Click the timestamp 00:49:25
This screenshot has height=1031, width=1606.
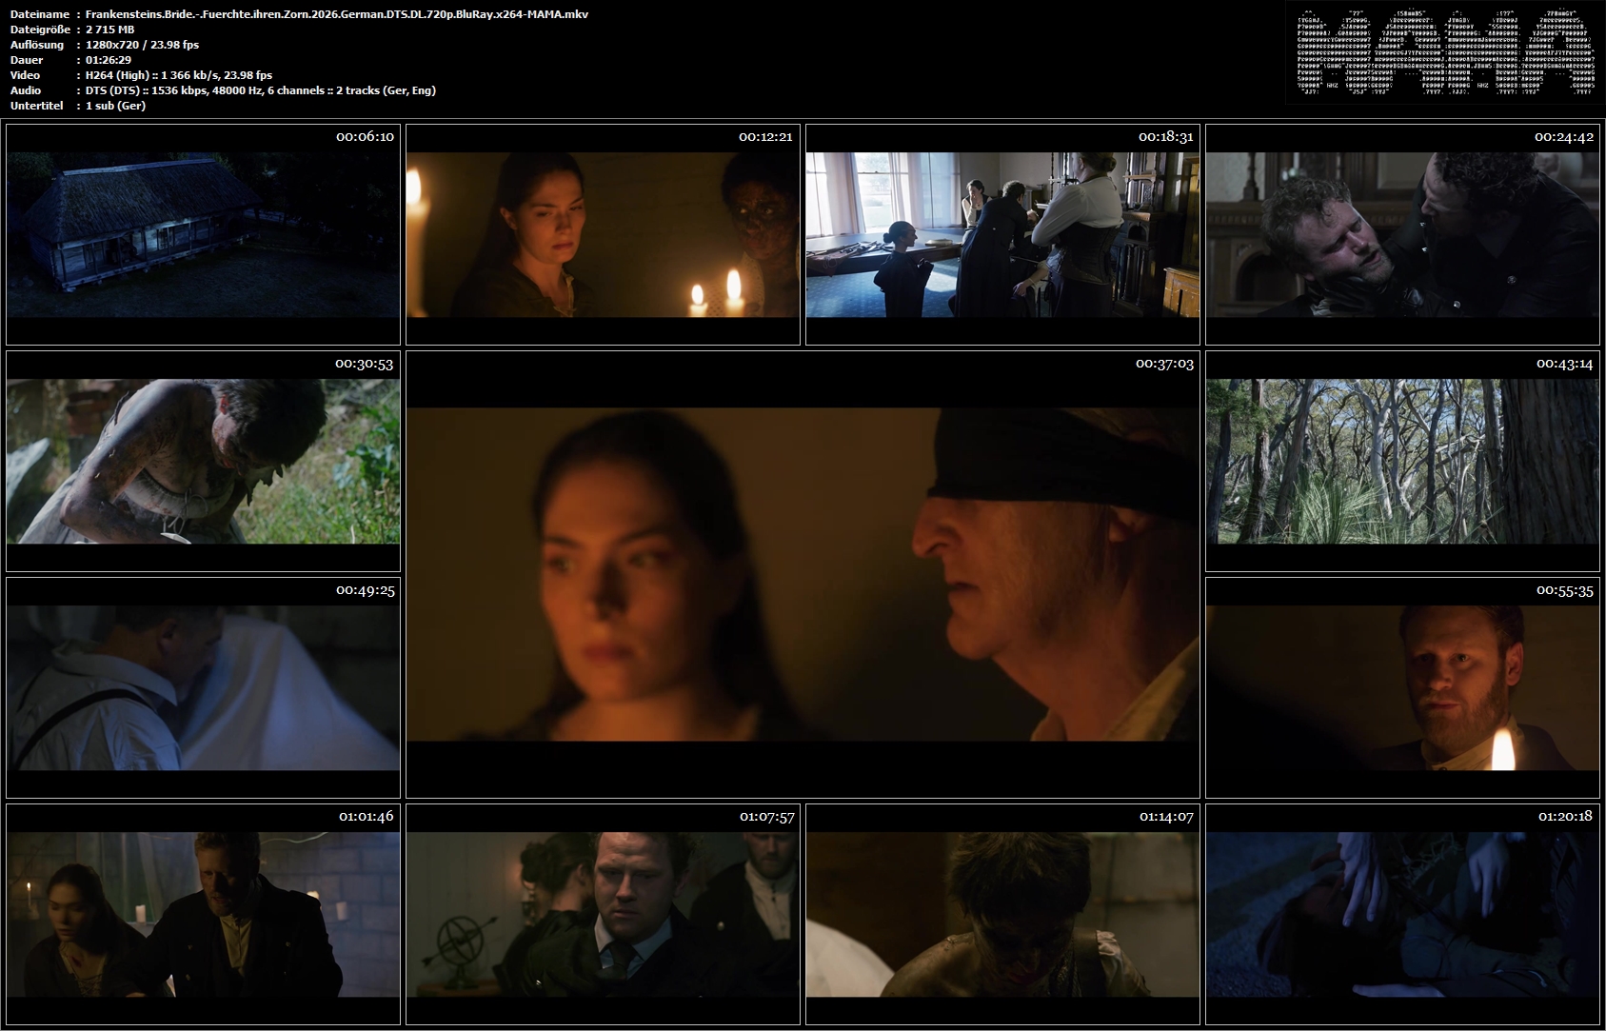[x=365, y=590]
